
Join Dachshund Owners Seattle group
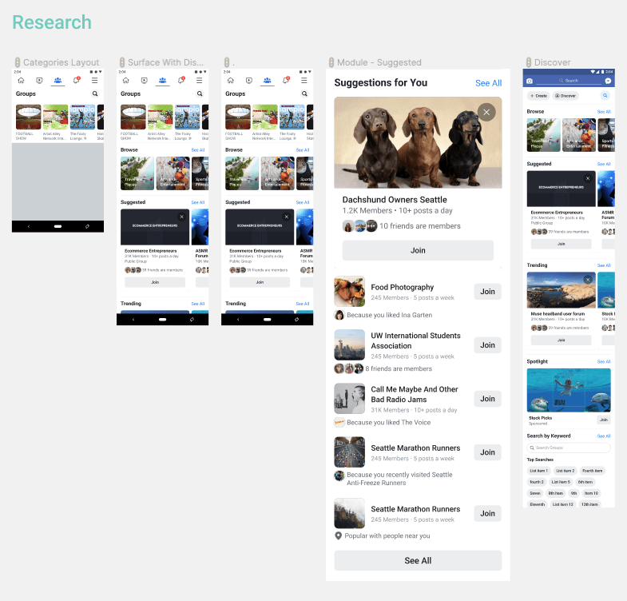click(x=418, y=250)
